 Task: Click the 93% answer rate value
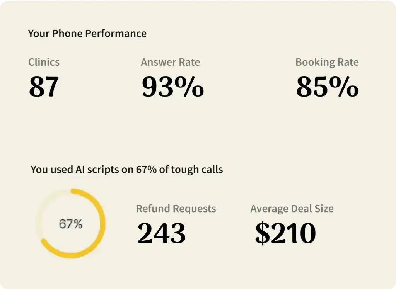coord(172,87)
